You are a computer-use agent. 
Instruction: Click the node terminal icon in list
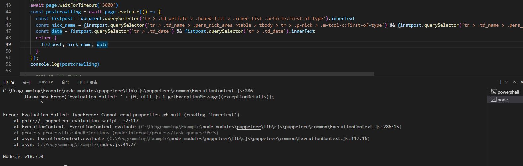(493, 100)
